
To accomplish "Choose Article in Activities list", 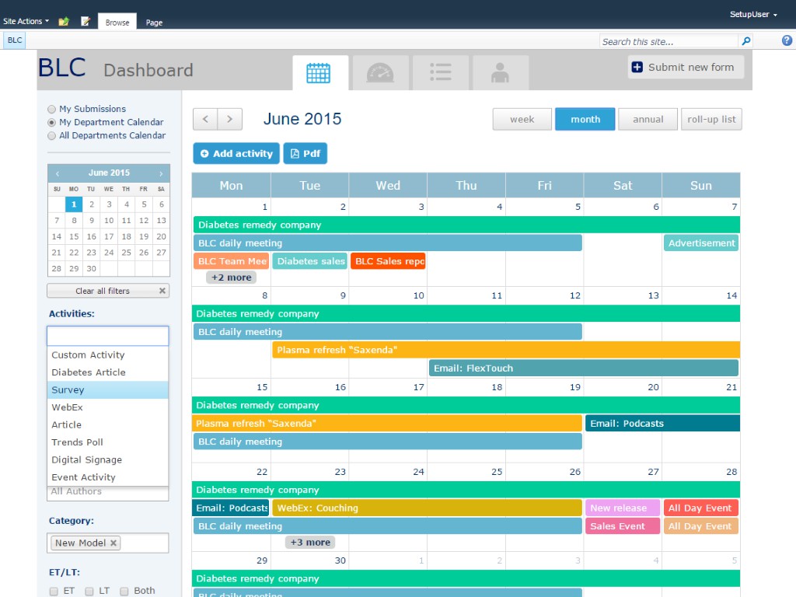I will click(x=107, y=425).
